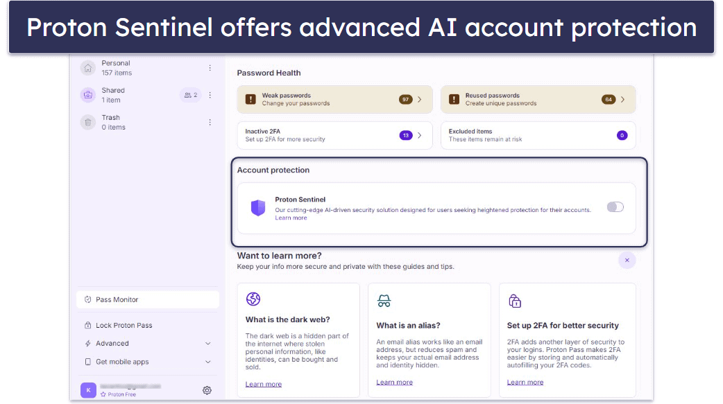The height and width of the screenshot is (404, 723).
Task: Open options menu for Trash
Action: coord(210,122)
